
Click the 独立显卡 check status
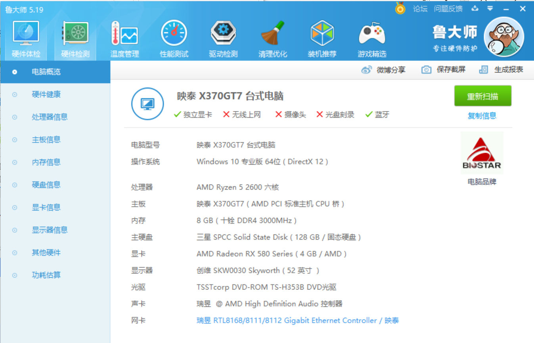pos(193,115)
